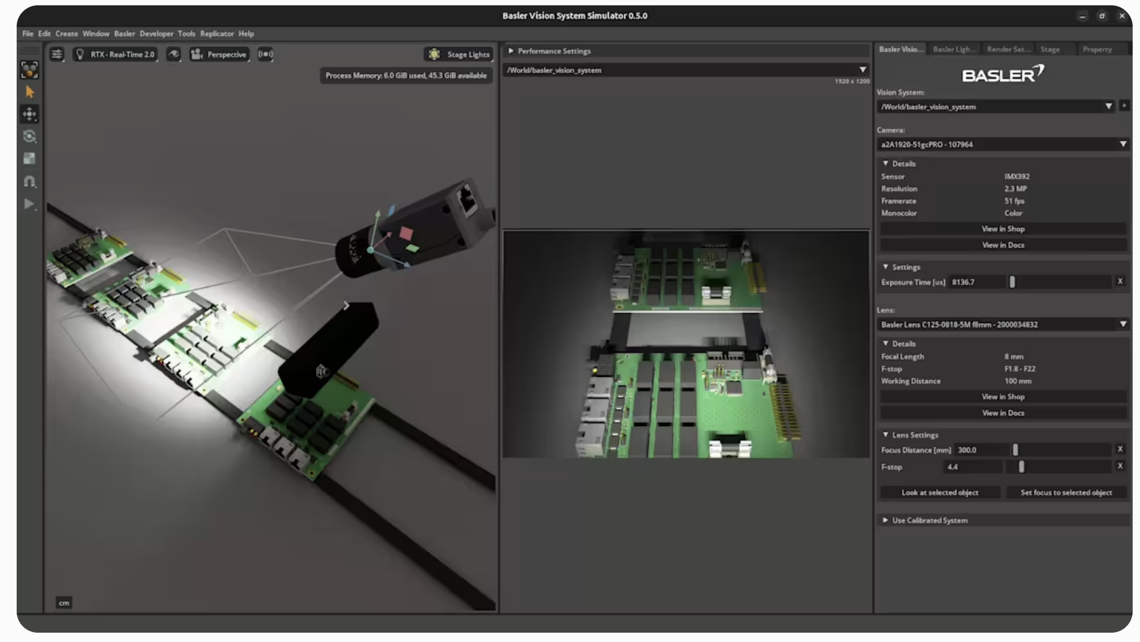Open the RTX - Real-Time 2.0 renderer menu
The width and height of the screenshot is (1140, 642).
point(115,55)
